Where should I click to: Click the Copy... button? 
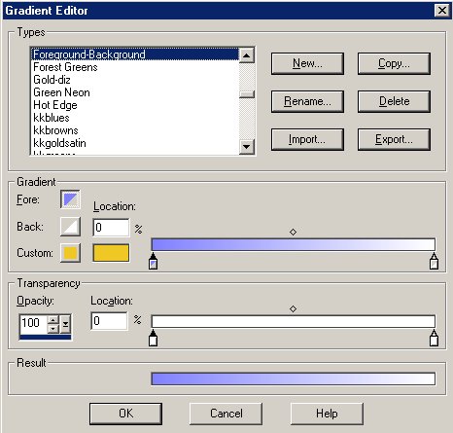tap(394, 63)
